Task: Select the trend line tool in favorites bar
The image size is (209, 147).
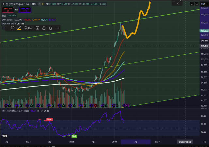Action: tap(179, 2)
